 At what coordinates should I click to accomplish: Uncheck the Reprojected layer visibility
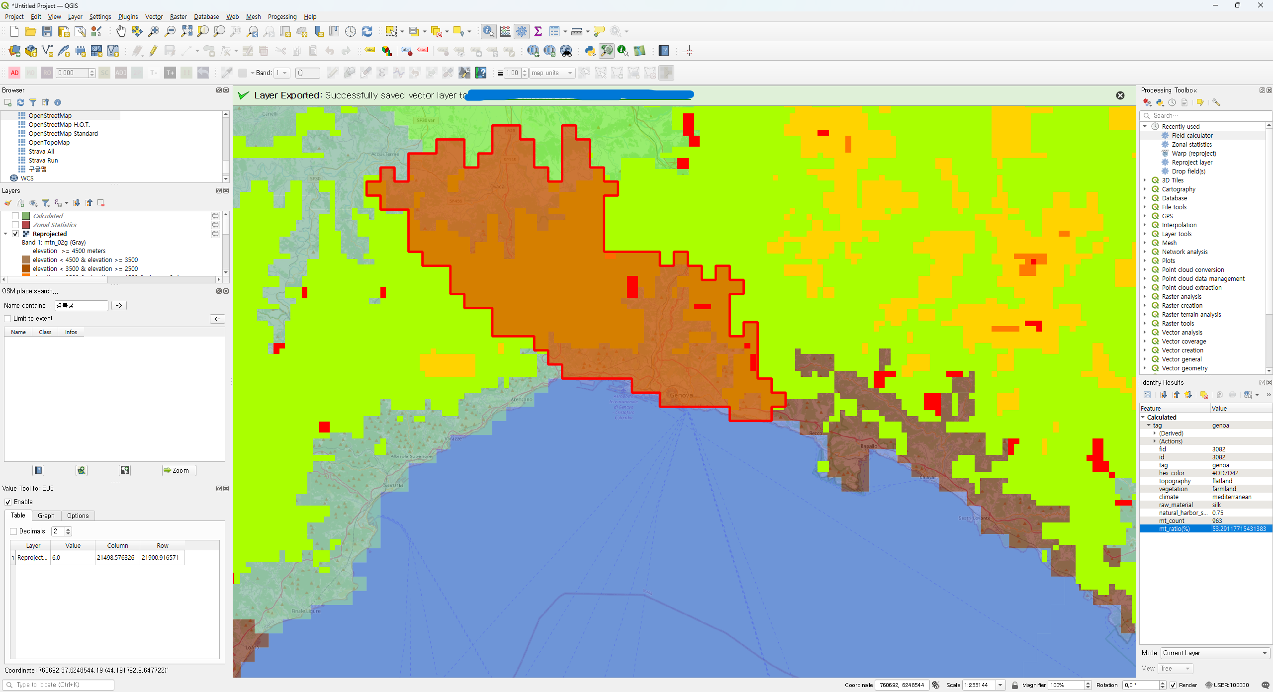[x=15, y=234]
